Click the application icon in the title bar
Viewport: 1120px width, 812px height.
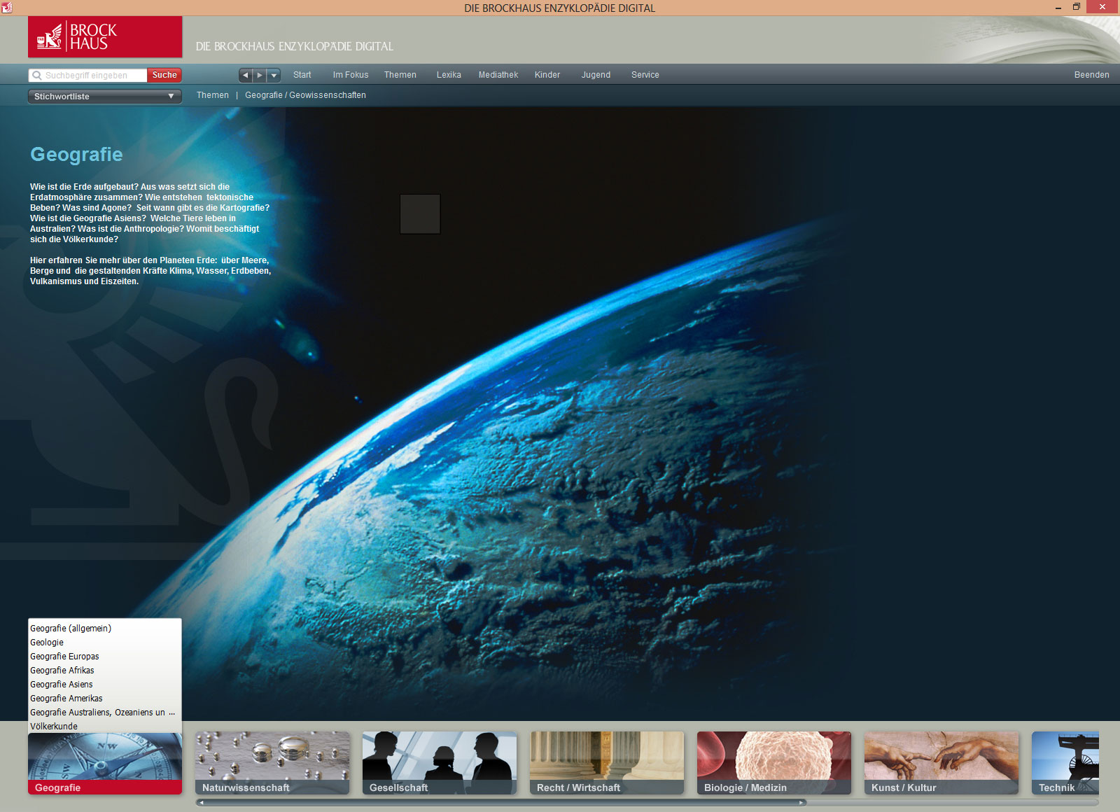[7, 7]
